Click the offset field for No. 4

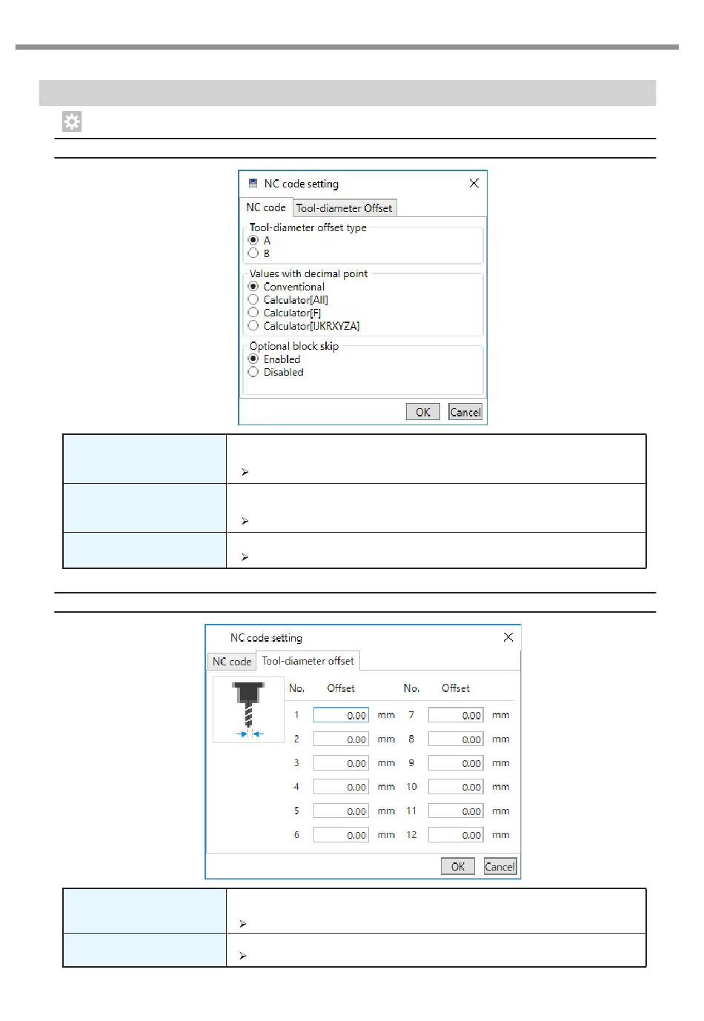(341, 787)
